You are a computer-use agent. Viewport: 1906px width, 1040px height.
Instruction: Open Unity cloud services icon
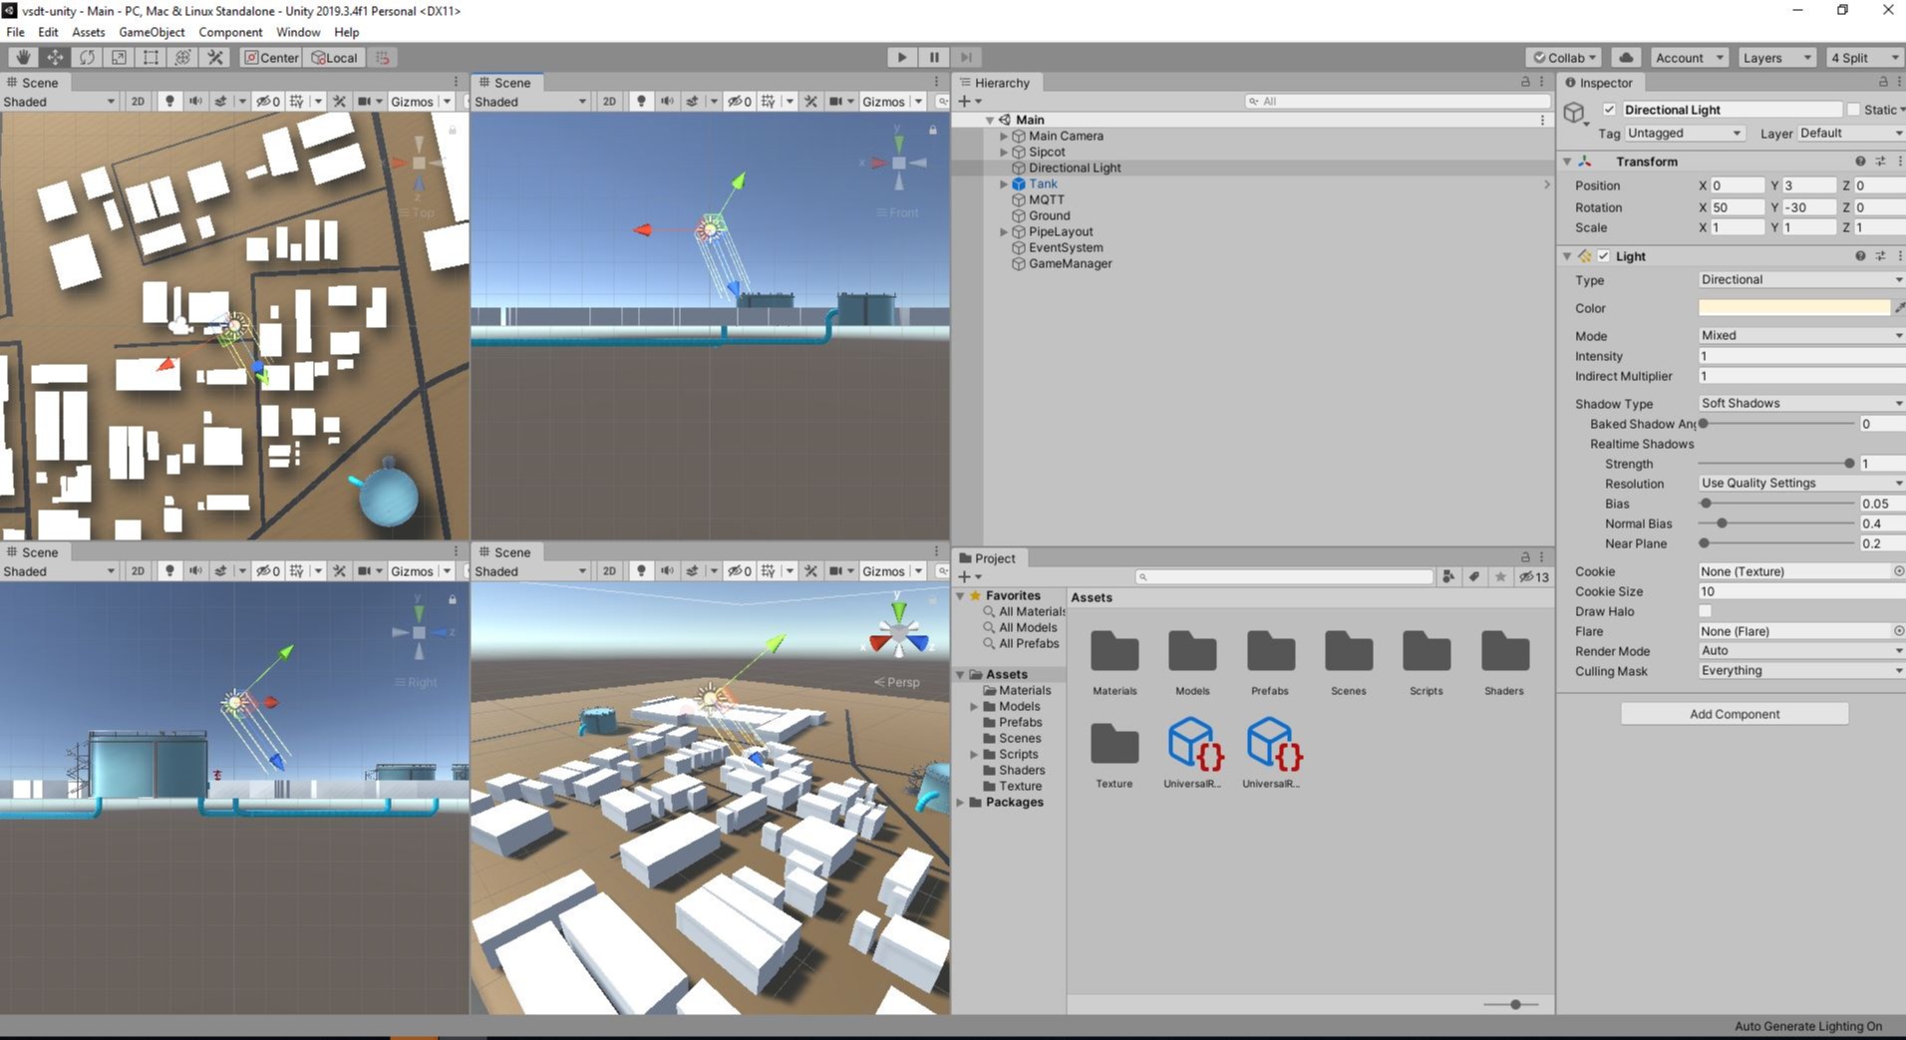pos(1626,58)
